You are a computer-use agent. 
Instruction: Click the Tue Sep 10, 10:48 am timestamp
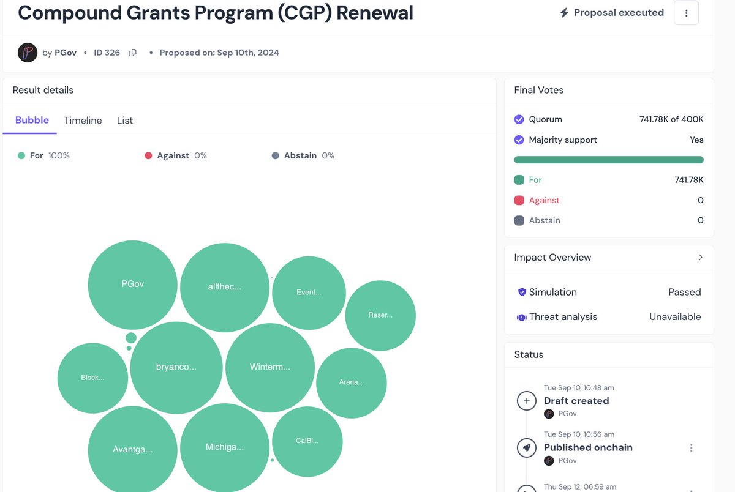coord(579,388)
